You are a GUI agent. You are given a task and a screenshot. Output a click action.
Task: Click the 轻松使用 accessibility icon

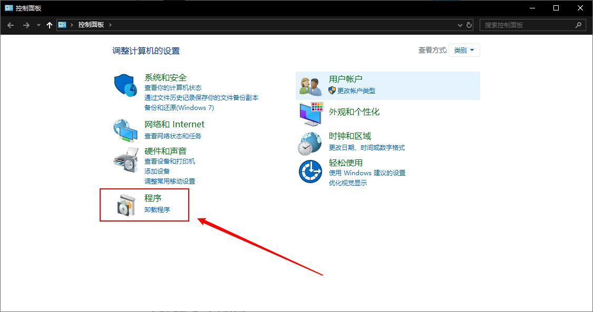coord(310,171)
